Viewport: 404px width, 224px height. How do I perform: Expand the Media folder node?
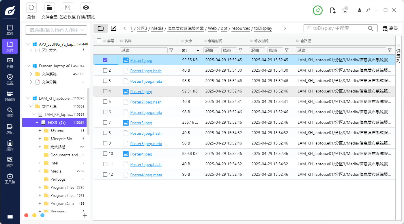point(40,171)
